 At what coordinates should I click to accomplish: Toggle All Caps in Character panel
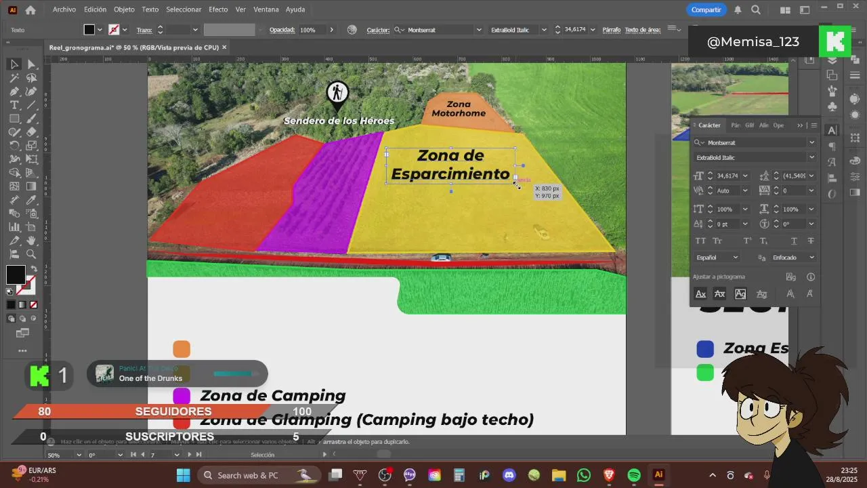pyautogui.click(x=700, y=241)
